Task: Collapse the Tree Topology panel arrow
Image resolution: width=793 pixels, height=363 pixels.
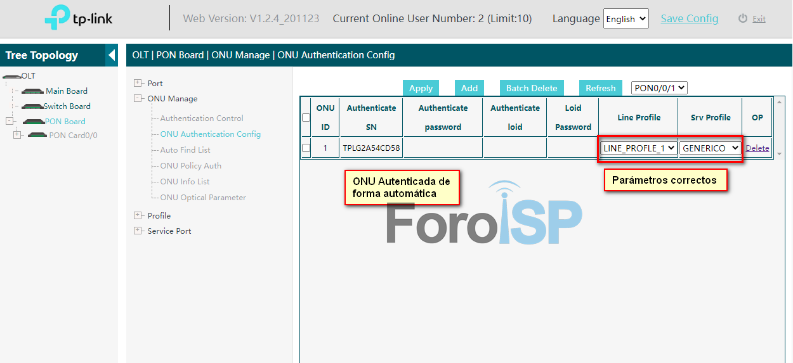Action: tap(112, 55)
